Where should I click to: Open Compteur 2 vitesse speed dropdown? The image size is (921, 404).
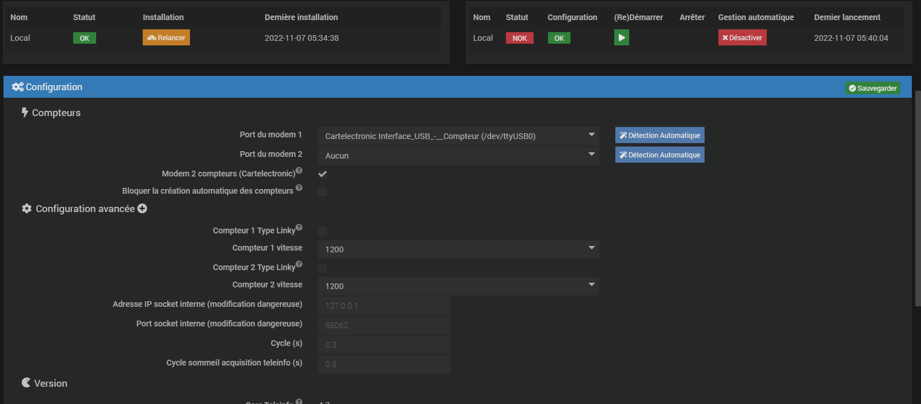click(458, 286)
